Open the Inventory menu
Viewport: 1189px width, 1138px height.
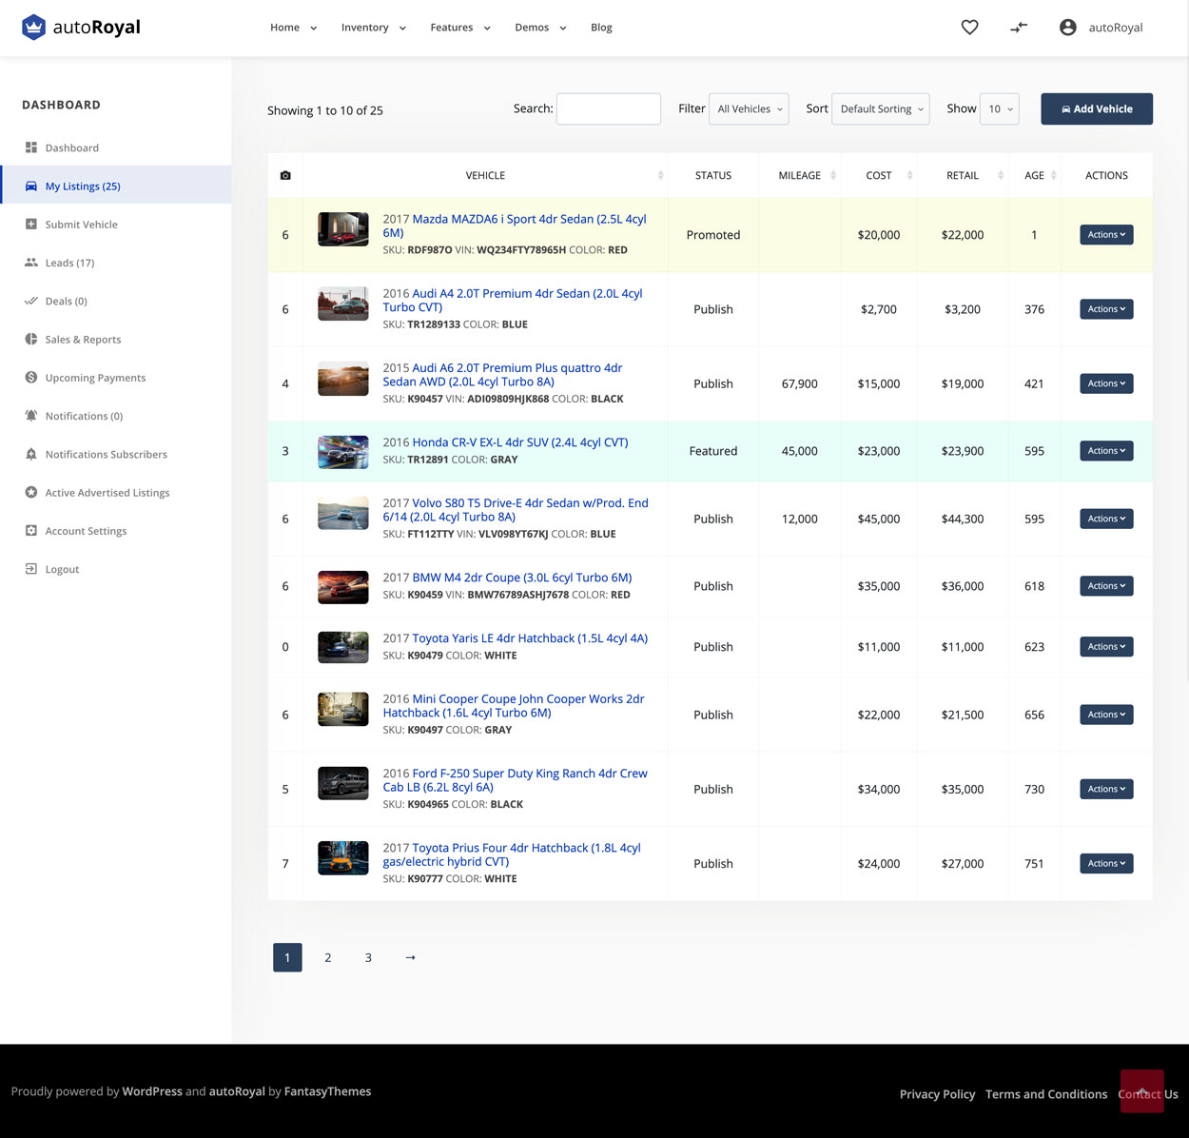click(373, 28)
